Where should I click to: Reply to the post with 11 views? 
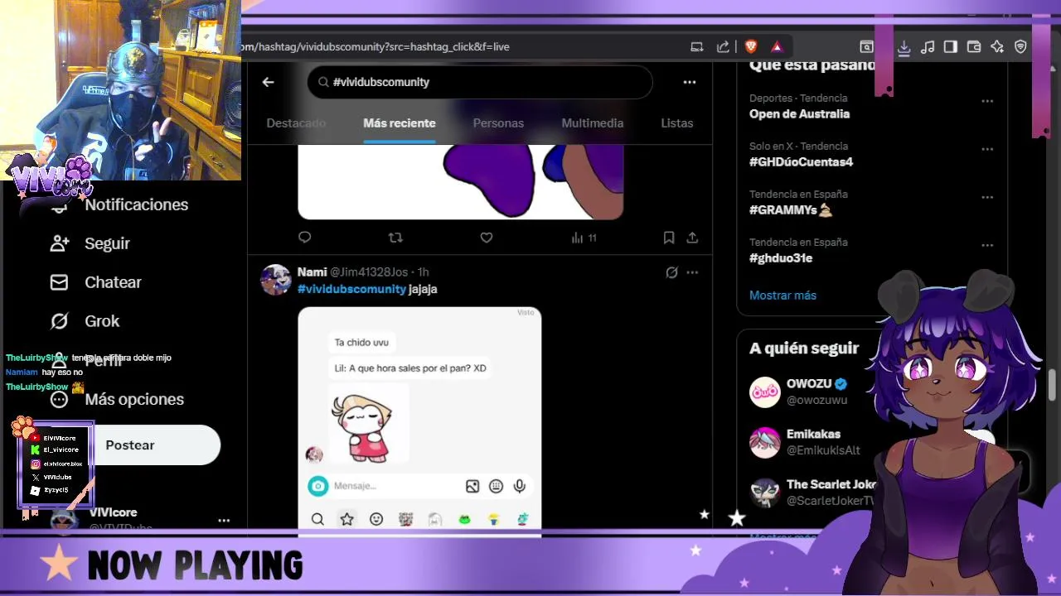304,238
